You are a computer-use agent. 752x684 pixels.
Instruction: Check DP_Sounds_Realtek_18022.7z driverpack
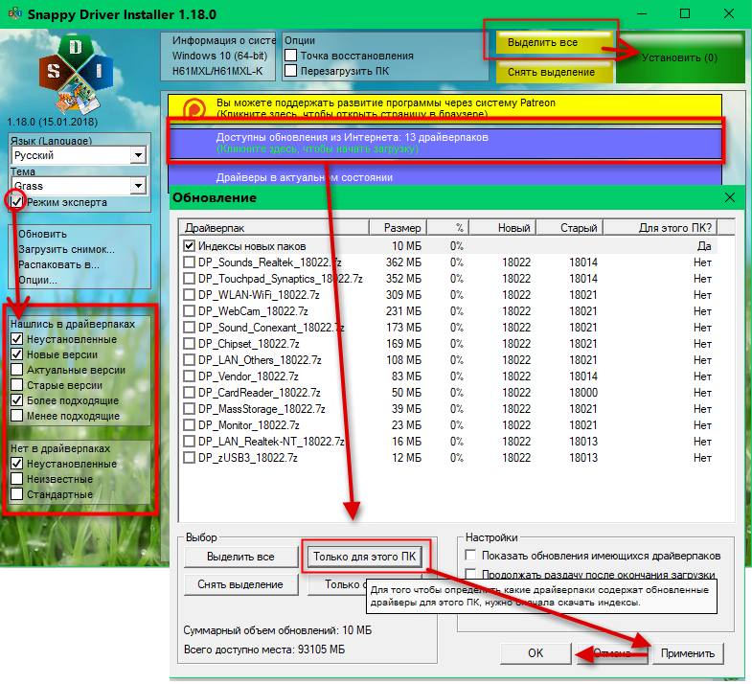point(190,262)
